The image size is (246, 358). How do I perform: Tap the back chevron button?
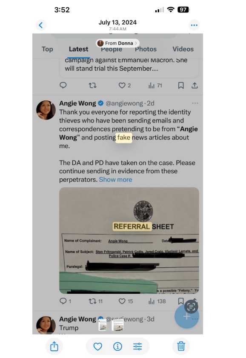coord(41,25)
